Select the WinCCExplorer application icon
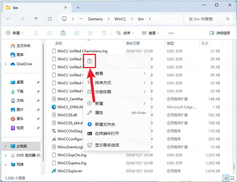Screen dimensions: 237x182 [x=54, y=171]
